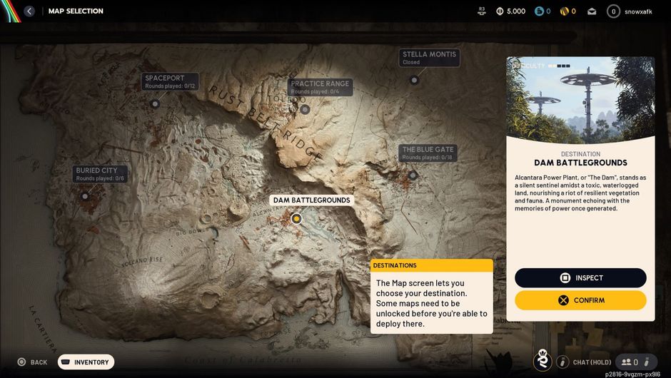Image resolution: width=671 pixels, height=378 pixels.
Task: Select the Buried City destination marker
Action: click(x=85, y=195)
